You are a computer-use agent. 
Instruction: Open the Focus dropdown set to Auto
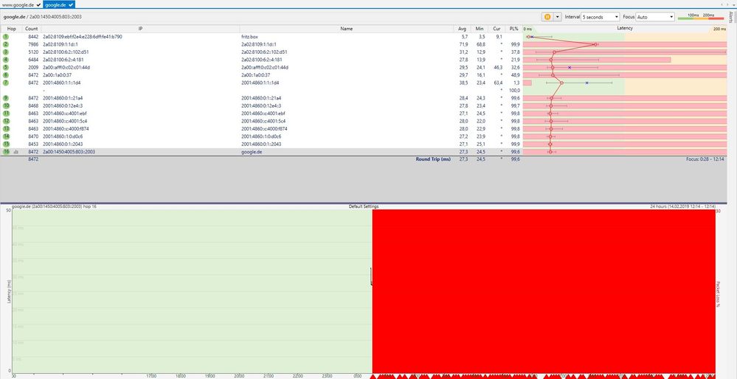point(655,17)
